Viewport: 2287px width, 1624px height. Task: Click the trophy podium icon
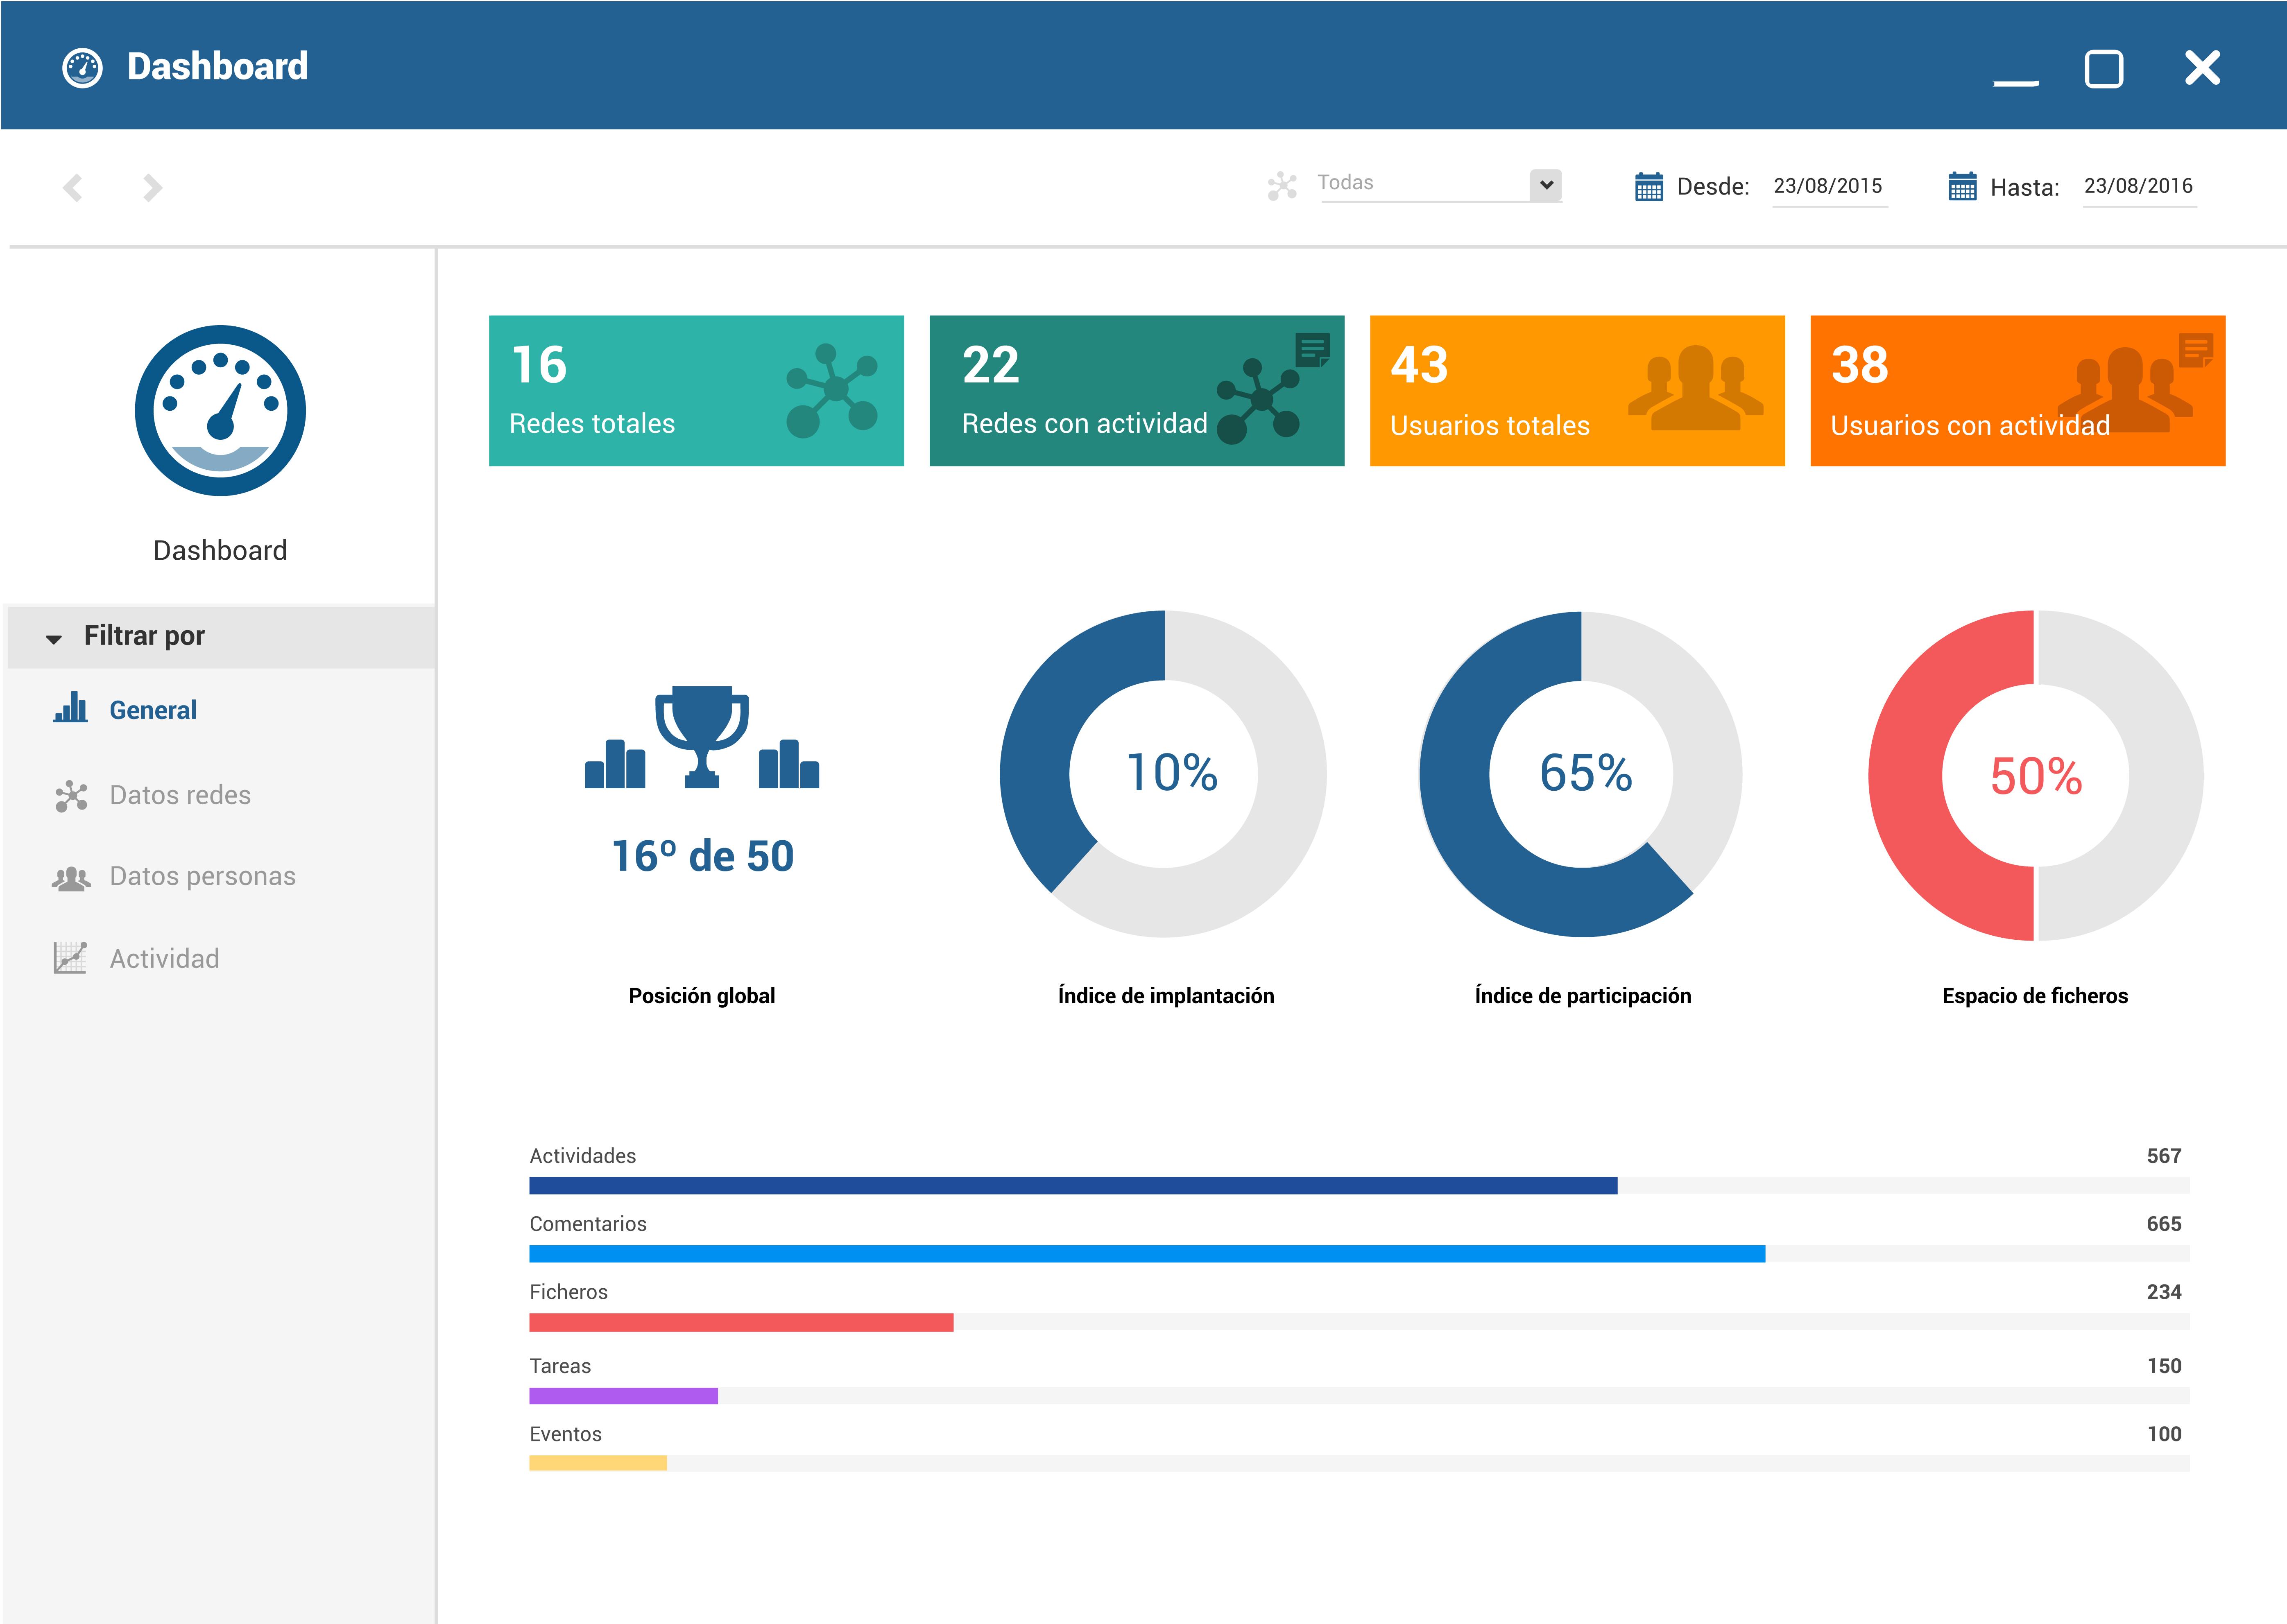coord(702,737)
